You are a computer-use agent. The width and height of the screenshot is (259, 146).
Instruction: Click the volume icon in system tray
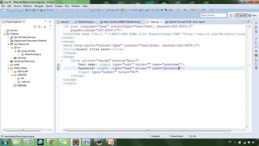pos(253,142)
